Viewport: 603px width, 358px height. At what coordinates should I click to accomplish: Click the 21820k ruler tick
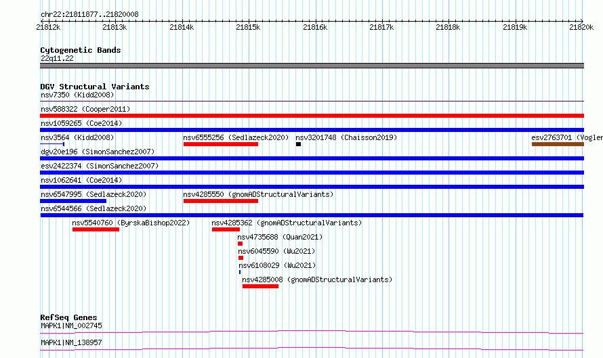coord(581,27)
